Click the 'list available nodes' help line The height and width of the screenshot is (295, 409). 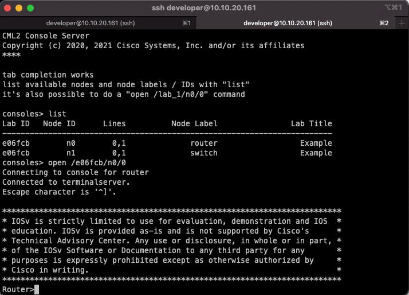[x=125, y=85]
